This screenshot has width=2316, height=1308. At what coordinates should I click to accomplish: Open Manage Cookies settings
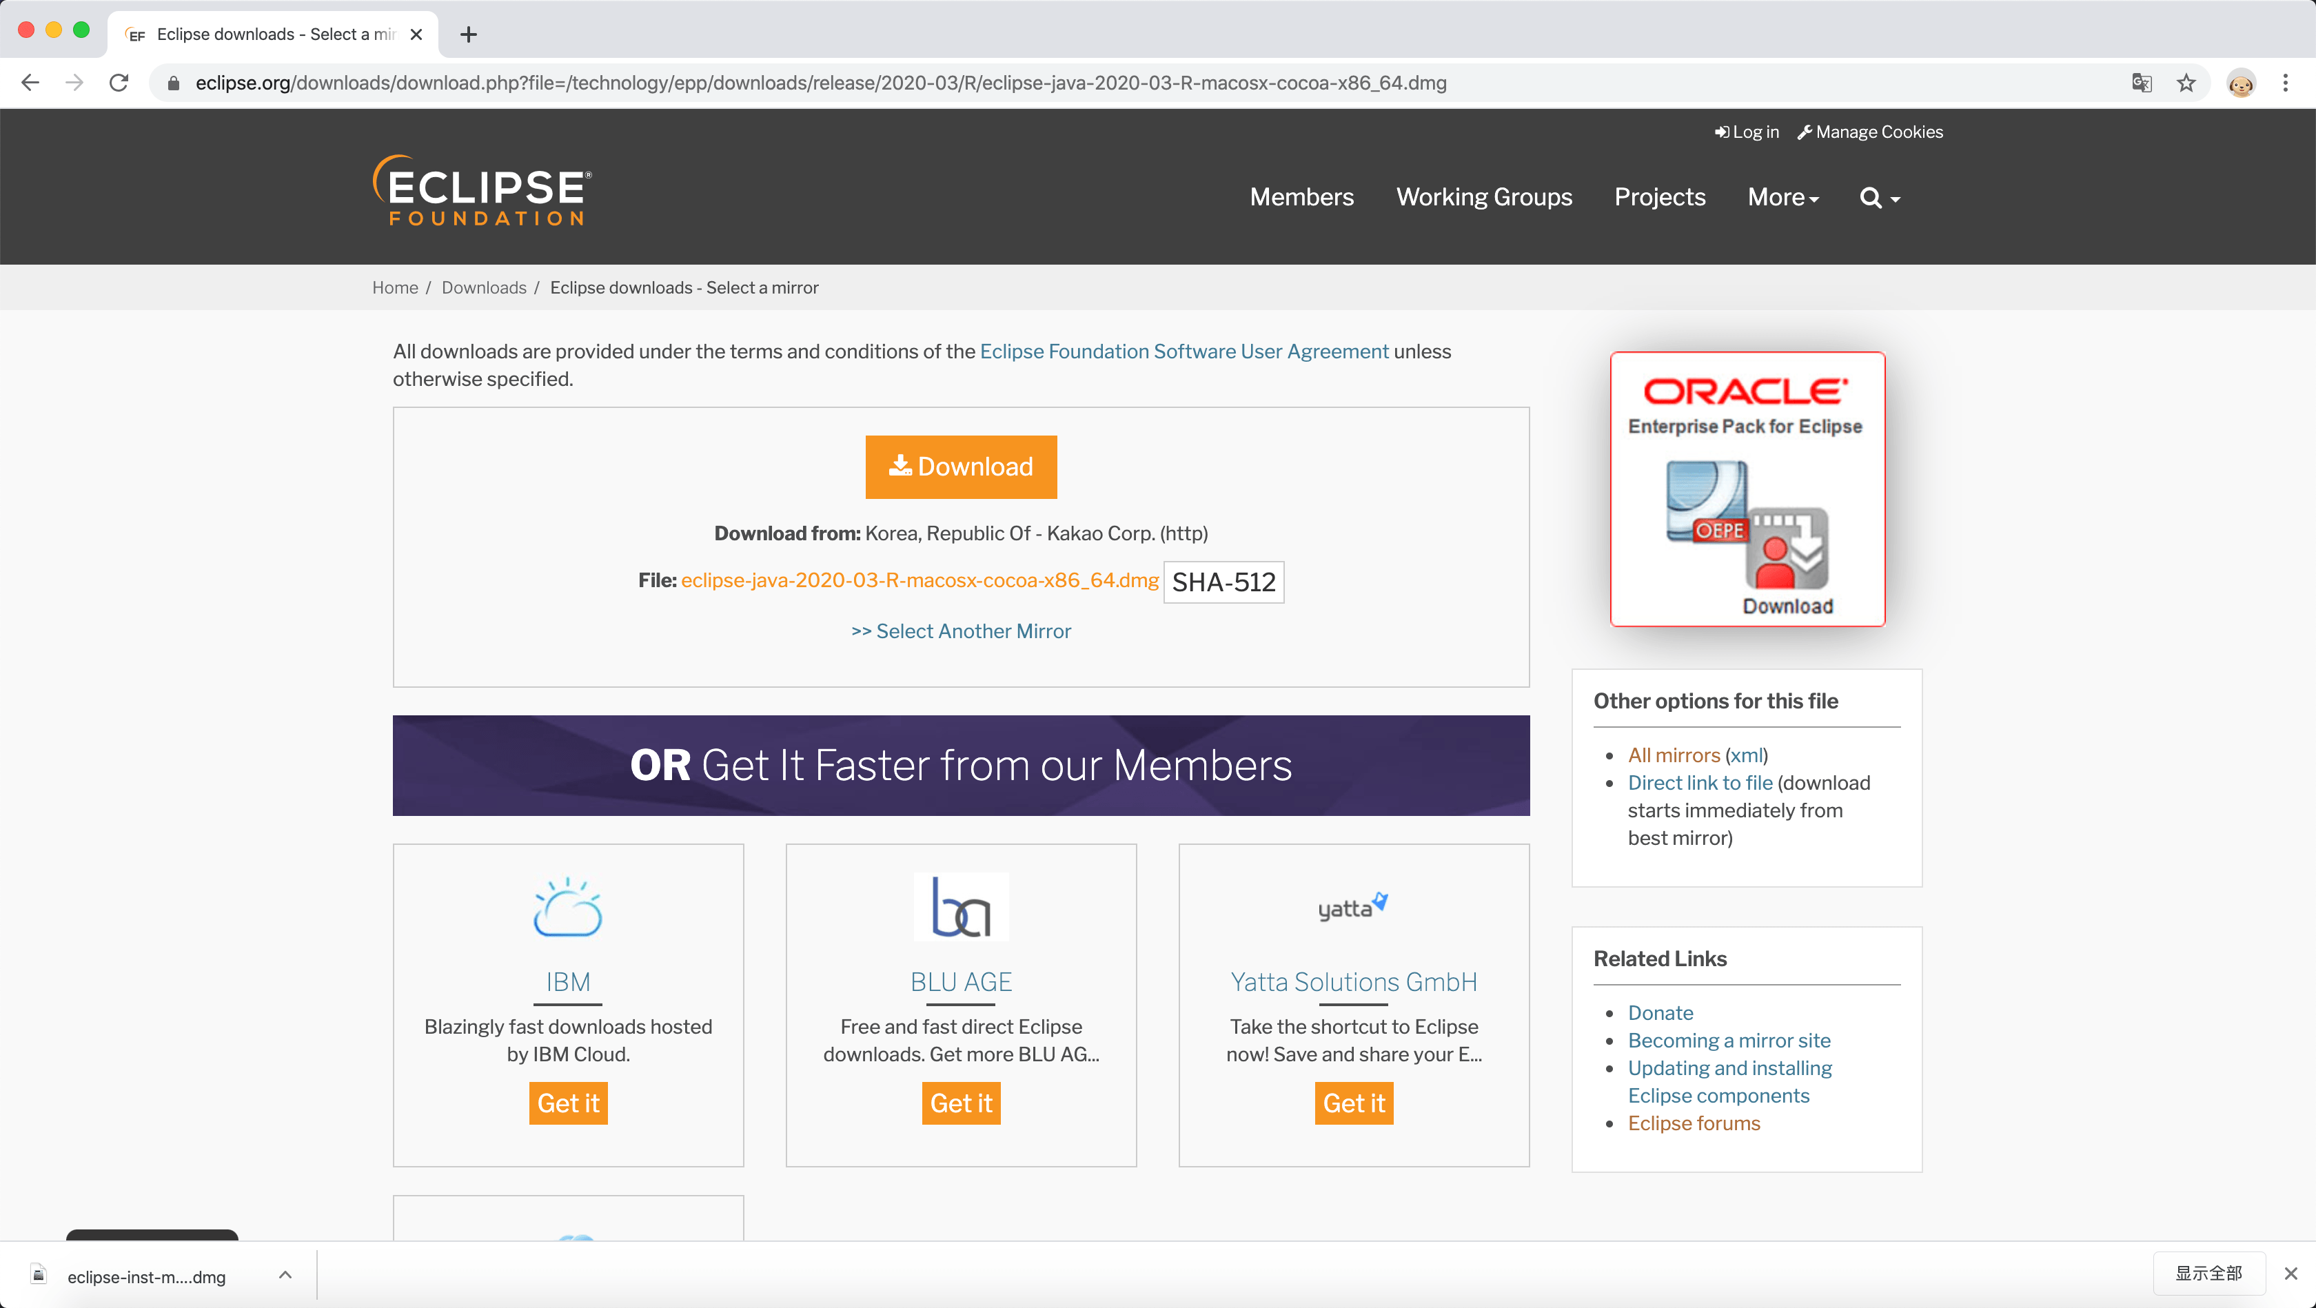1869,132
